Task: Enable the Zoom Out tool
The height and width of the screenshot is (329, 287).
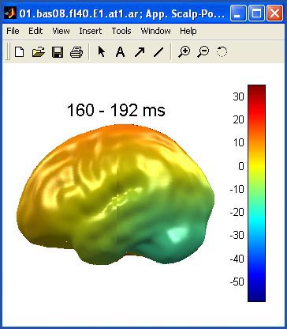Action: [x=203, y=52]
